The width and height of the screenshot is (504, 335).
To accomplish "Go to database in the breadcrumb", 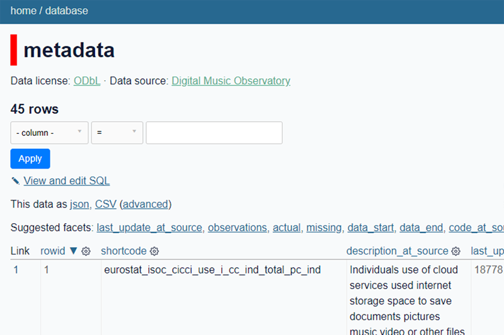I will 67,11.
